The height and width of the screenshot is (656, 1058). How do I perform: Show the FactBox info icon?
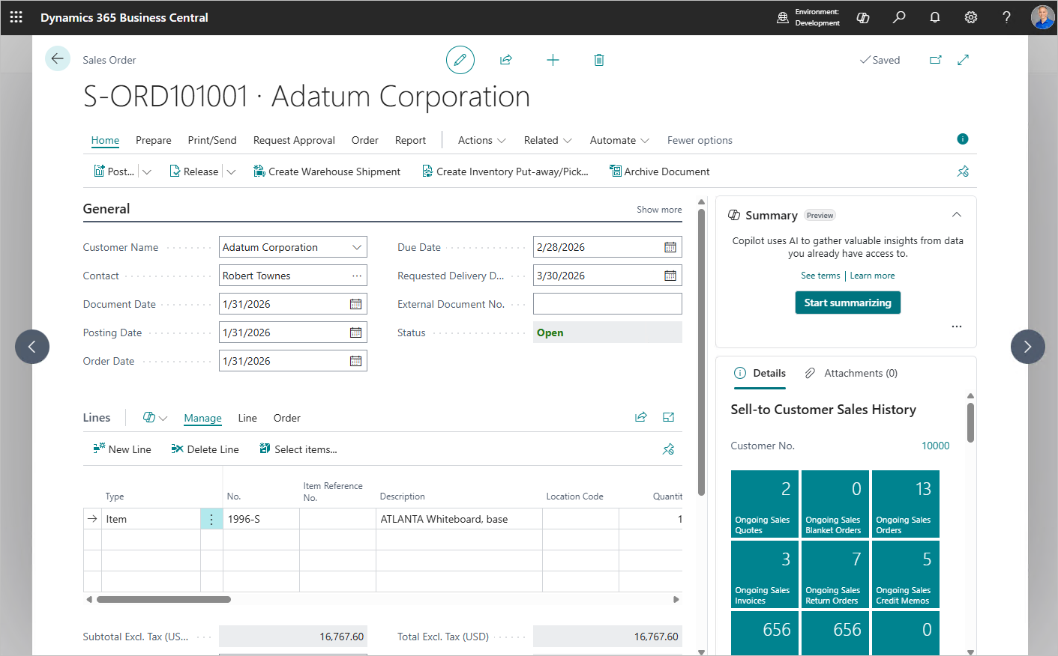(x=963, y=139)
